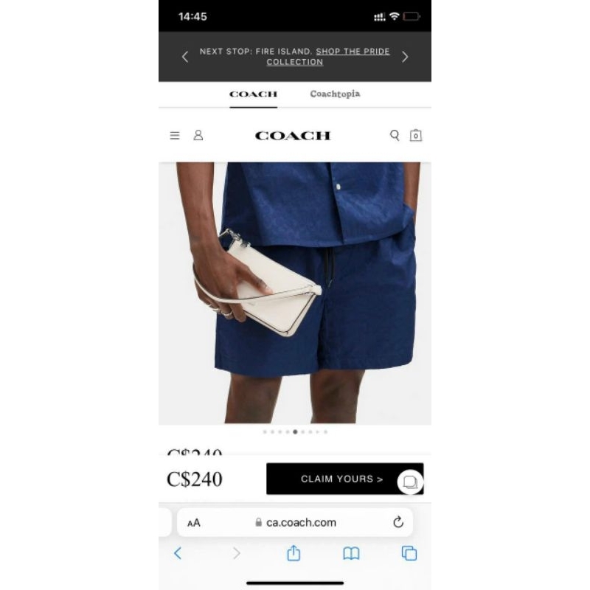Show open Safari tabs icon
590x590 pixels.
click(409, 553)
